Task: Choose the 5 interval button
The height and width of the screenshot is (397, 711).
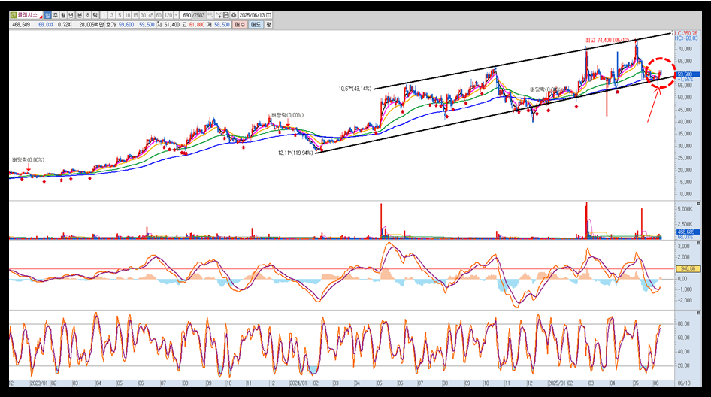Action: point(120,16)
